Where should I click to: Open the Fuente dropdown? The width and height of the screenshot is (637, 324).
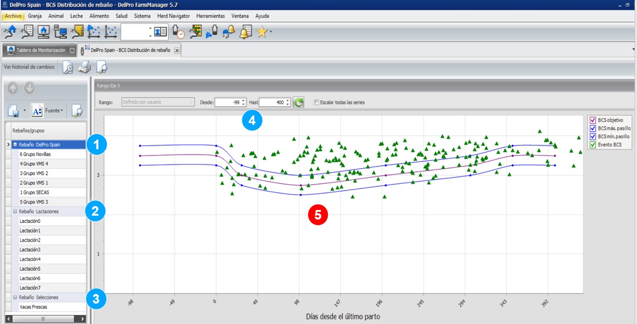coord(54,111)
